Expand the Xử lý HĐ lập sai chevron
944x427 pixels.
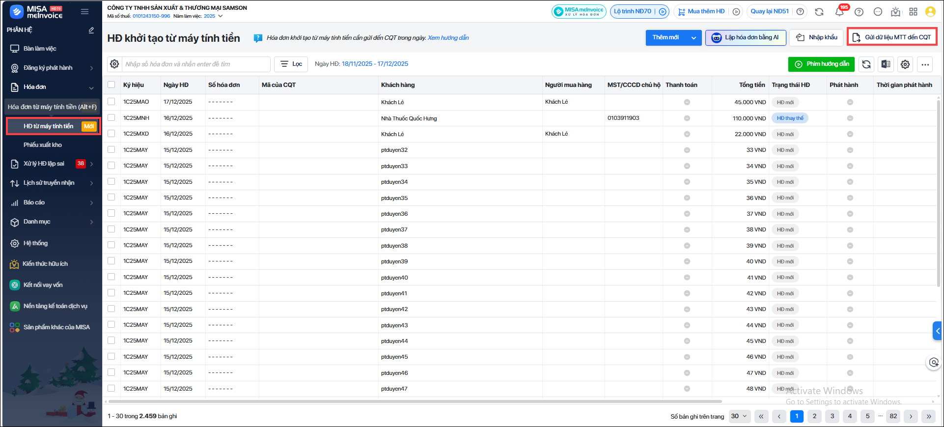click(91, 164)
